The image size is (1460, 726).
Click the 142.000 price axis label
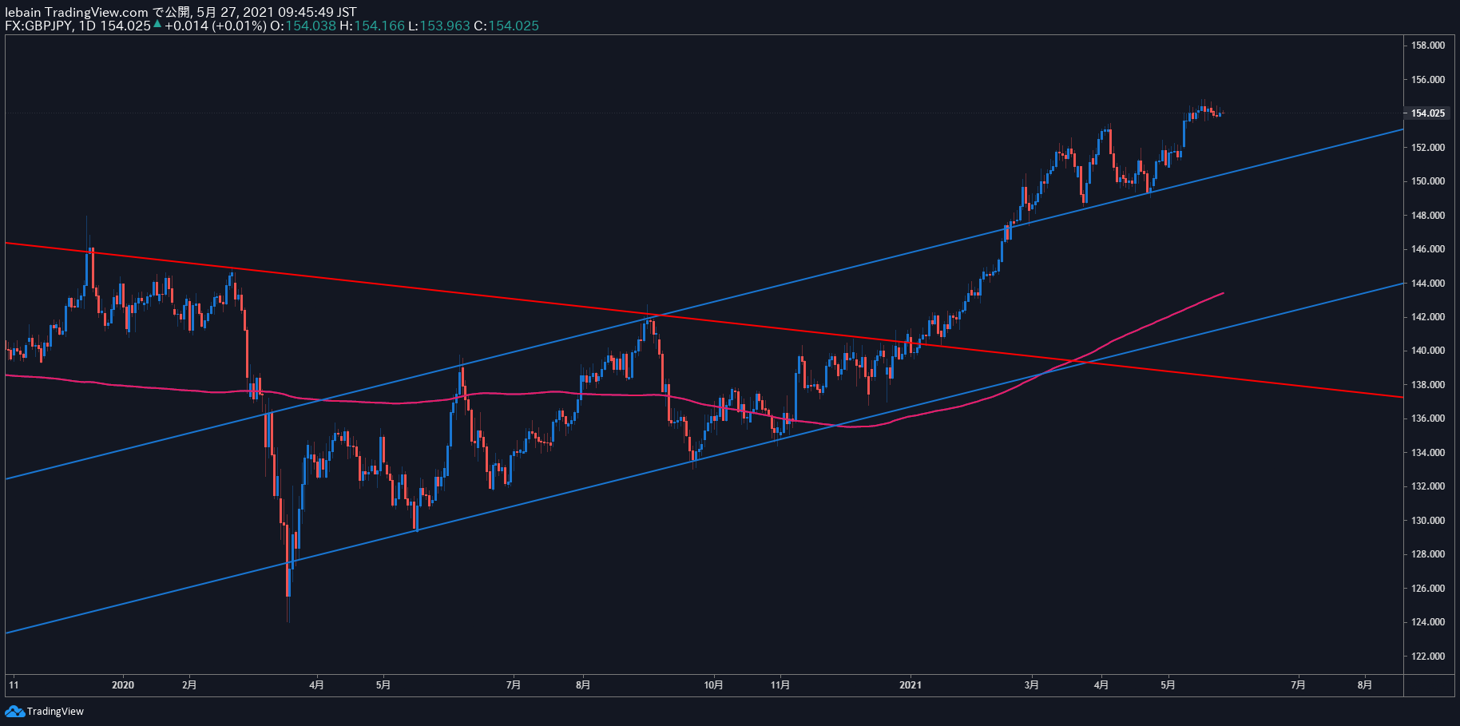pos(1428,317)
